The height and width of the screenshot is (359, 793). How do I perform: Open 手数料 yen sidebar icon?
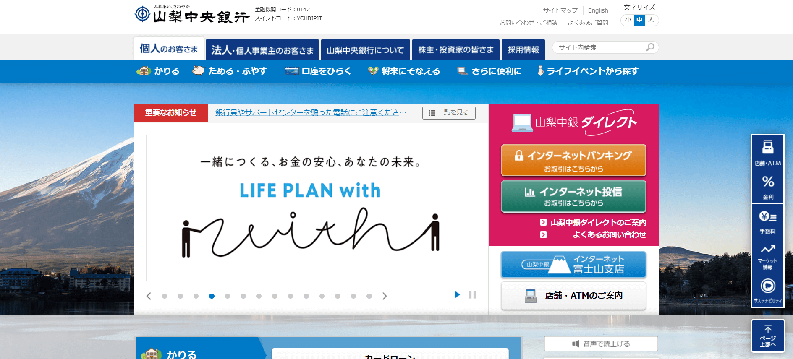[x=768, y=221]
